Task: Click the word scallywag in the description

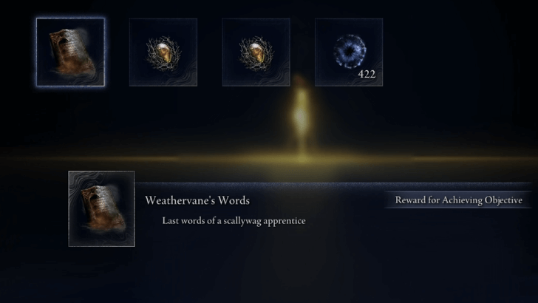Action: tap(244, 221)
